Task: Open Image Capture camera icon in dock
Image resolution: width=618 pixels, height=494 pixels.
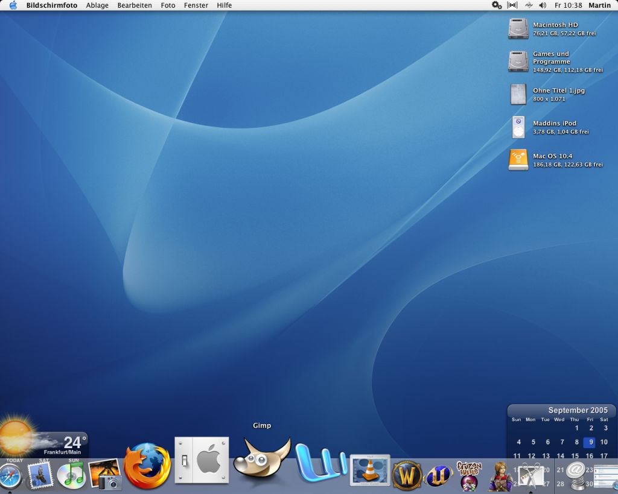Action: (104, 475)
